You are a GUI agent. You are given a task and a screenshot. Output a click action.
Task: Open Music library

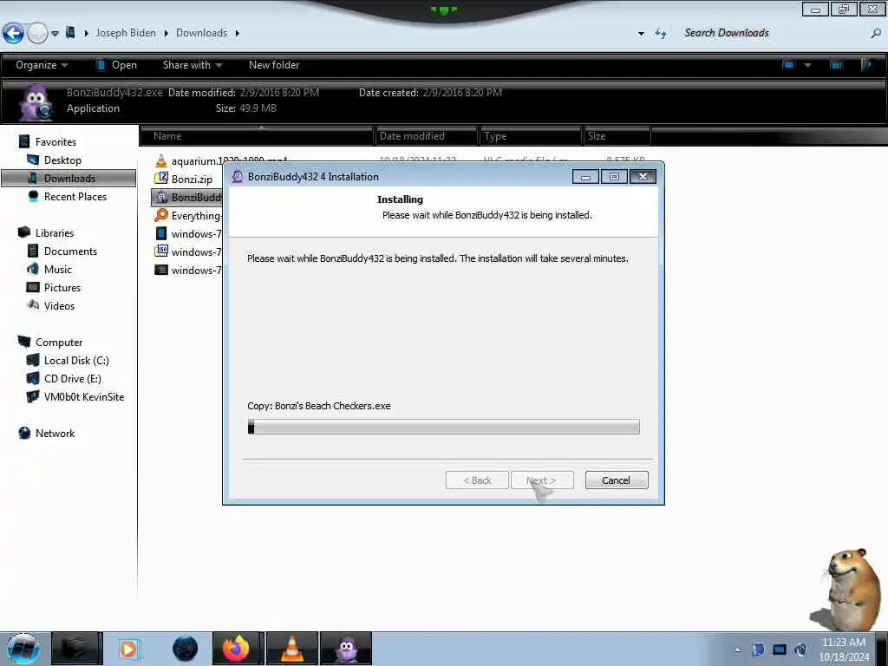tap(58, 269)
